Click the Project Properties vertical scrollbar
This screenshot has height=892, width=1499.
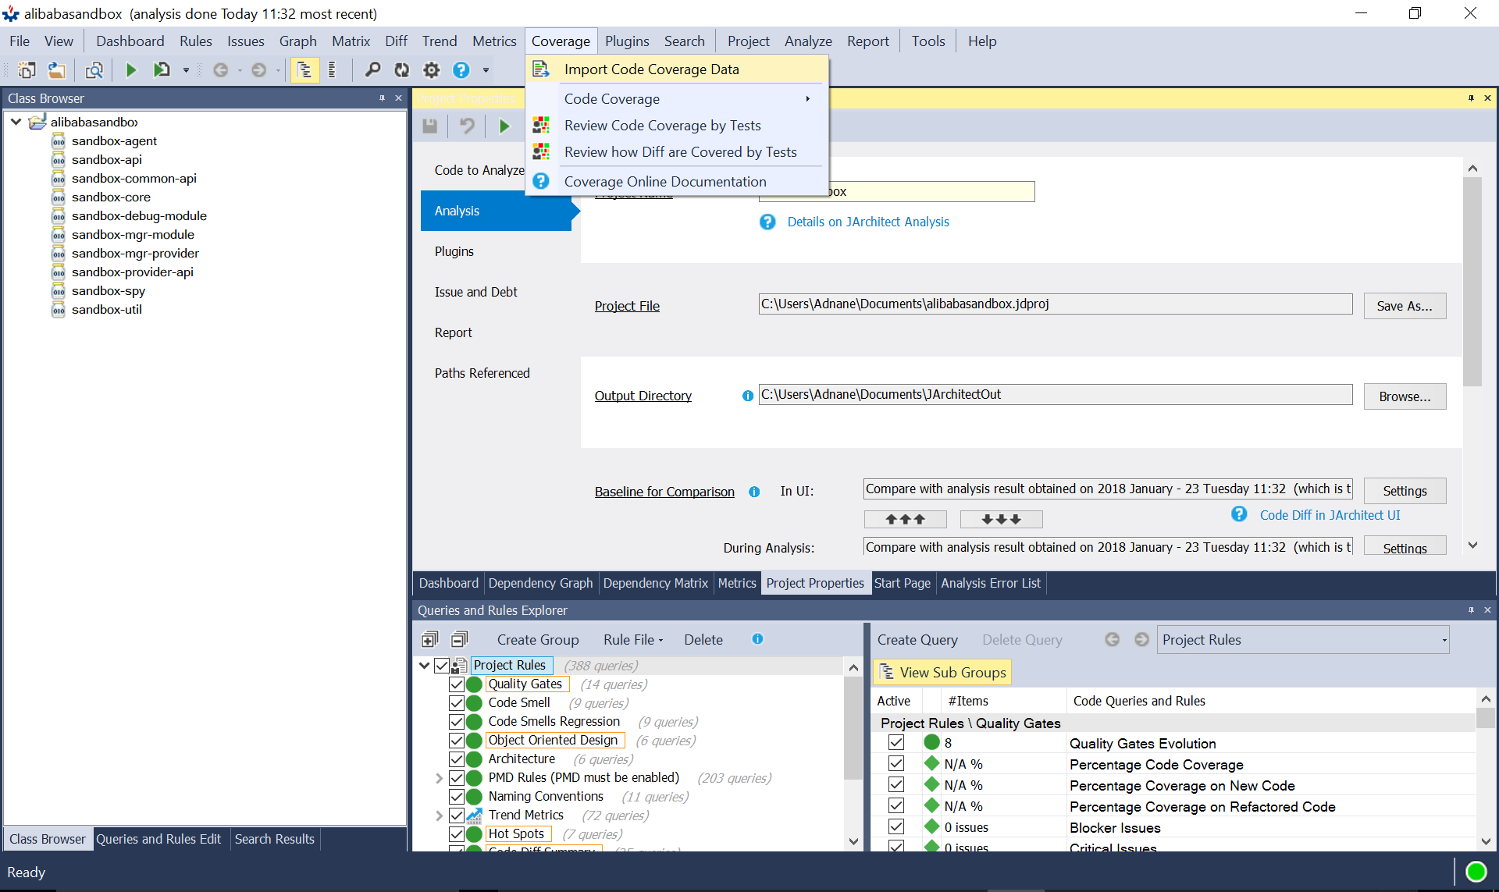1472,281
